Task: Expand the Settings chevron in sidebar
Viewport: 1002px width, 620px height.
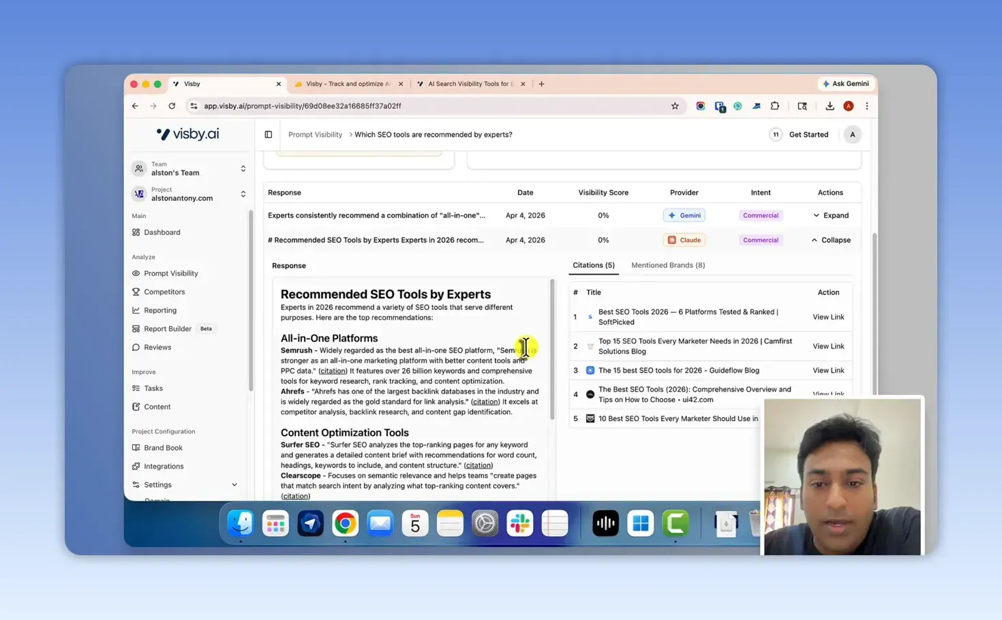Action: 234,485
